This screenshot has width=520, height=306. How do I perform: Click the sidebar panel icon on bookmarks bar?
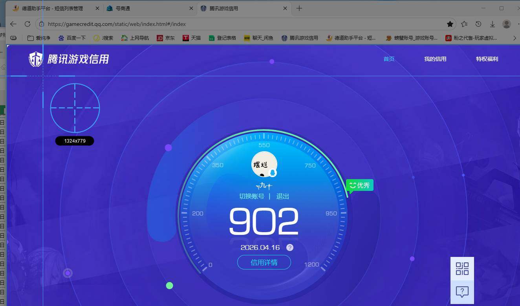point(13,38)
